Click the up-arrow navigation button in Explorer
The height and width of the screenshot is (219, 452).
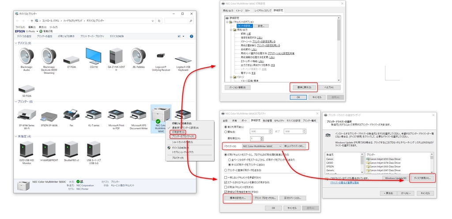click(32, 21)
